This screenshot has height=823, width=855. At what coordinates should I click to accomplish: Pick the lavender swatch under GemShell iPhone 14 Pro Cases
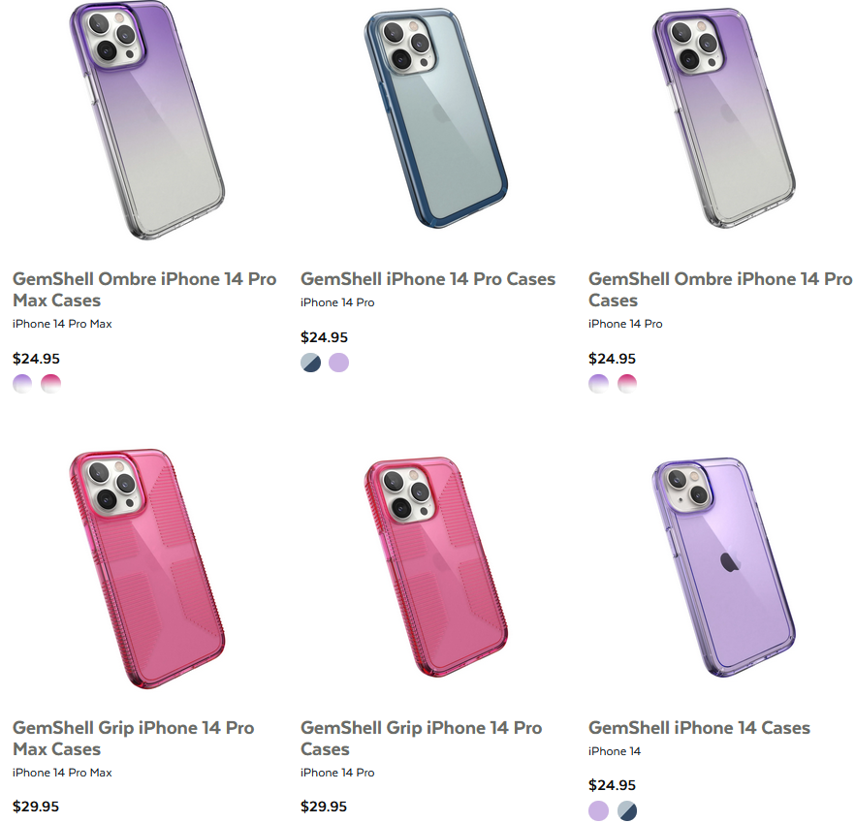pos(338,362)
